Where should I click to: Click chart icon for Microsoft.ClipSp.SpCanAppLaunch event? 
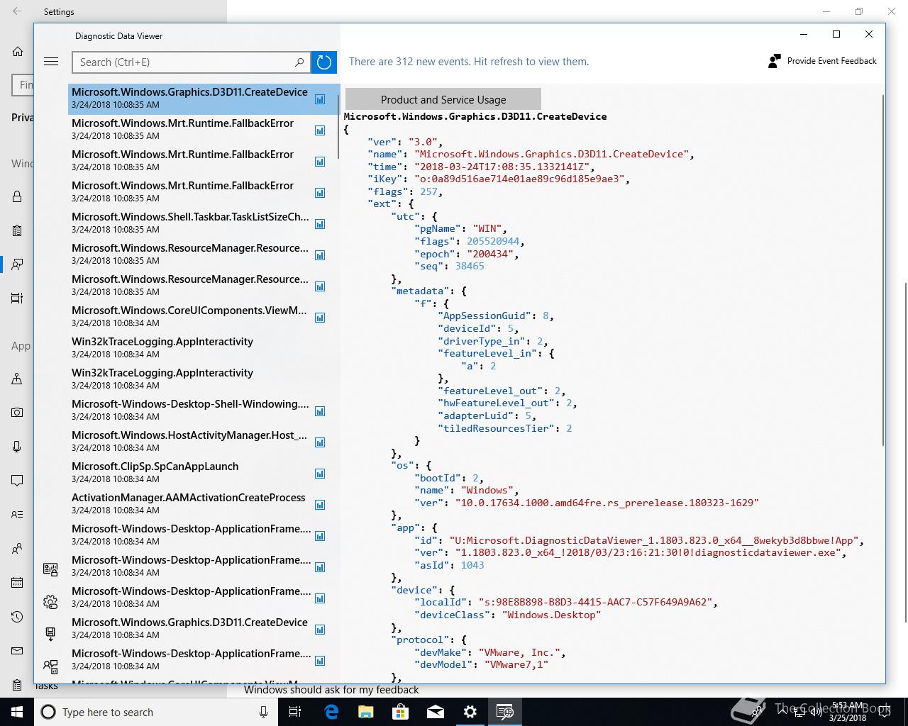click(x=320, y=474)
